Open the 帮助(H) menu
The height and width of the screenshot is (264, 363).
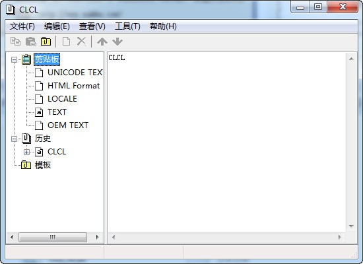coord(163,26)
